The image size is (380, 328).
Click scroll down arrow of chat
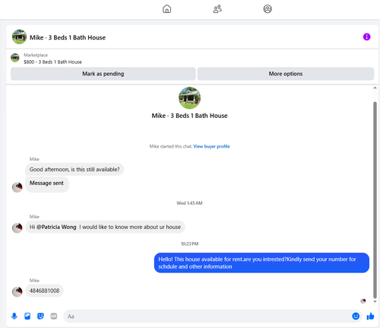point(375,301)
